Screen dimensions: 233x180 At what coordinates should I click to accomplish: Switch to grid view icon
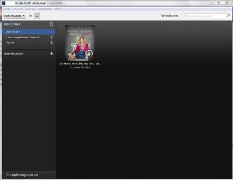coord(37,16)
